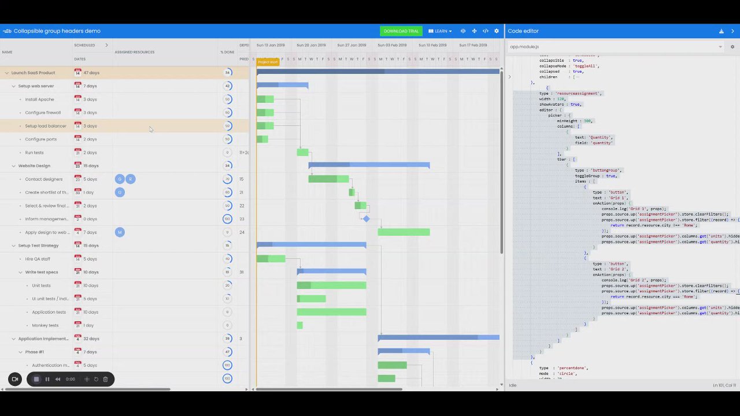This screenshot has height=416, width=740.
Task: Stop the screen recording
Action: pyautogui.click(x=36, y=379)
